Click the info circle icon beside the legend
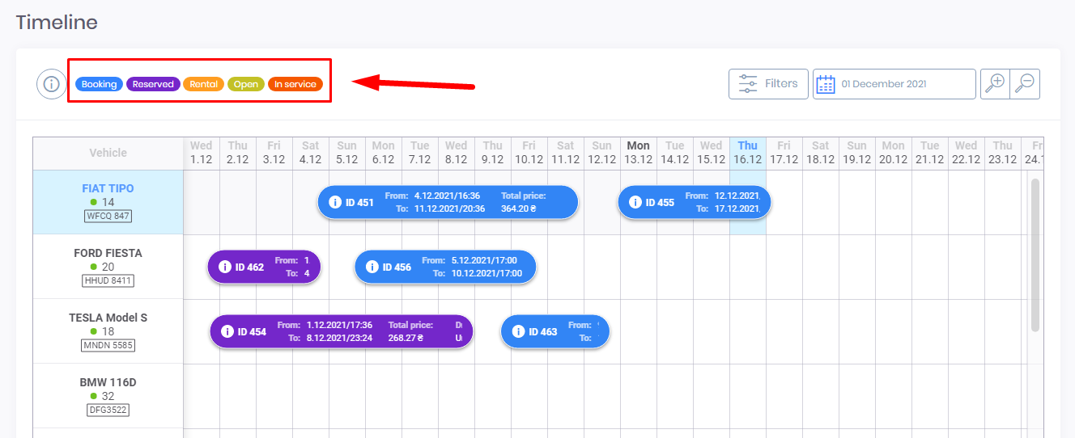This screenshot has height=438, width=1075. coord(51,84)
